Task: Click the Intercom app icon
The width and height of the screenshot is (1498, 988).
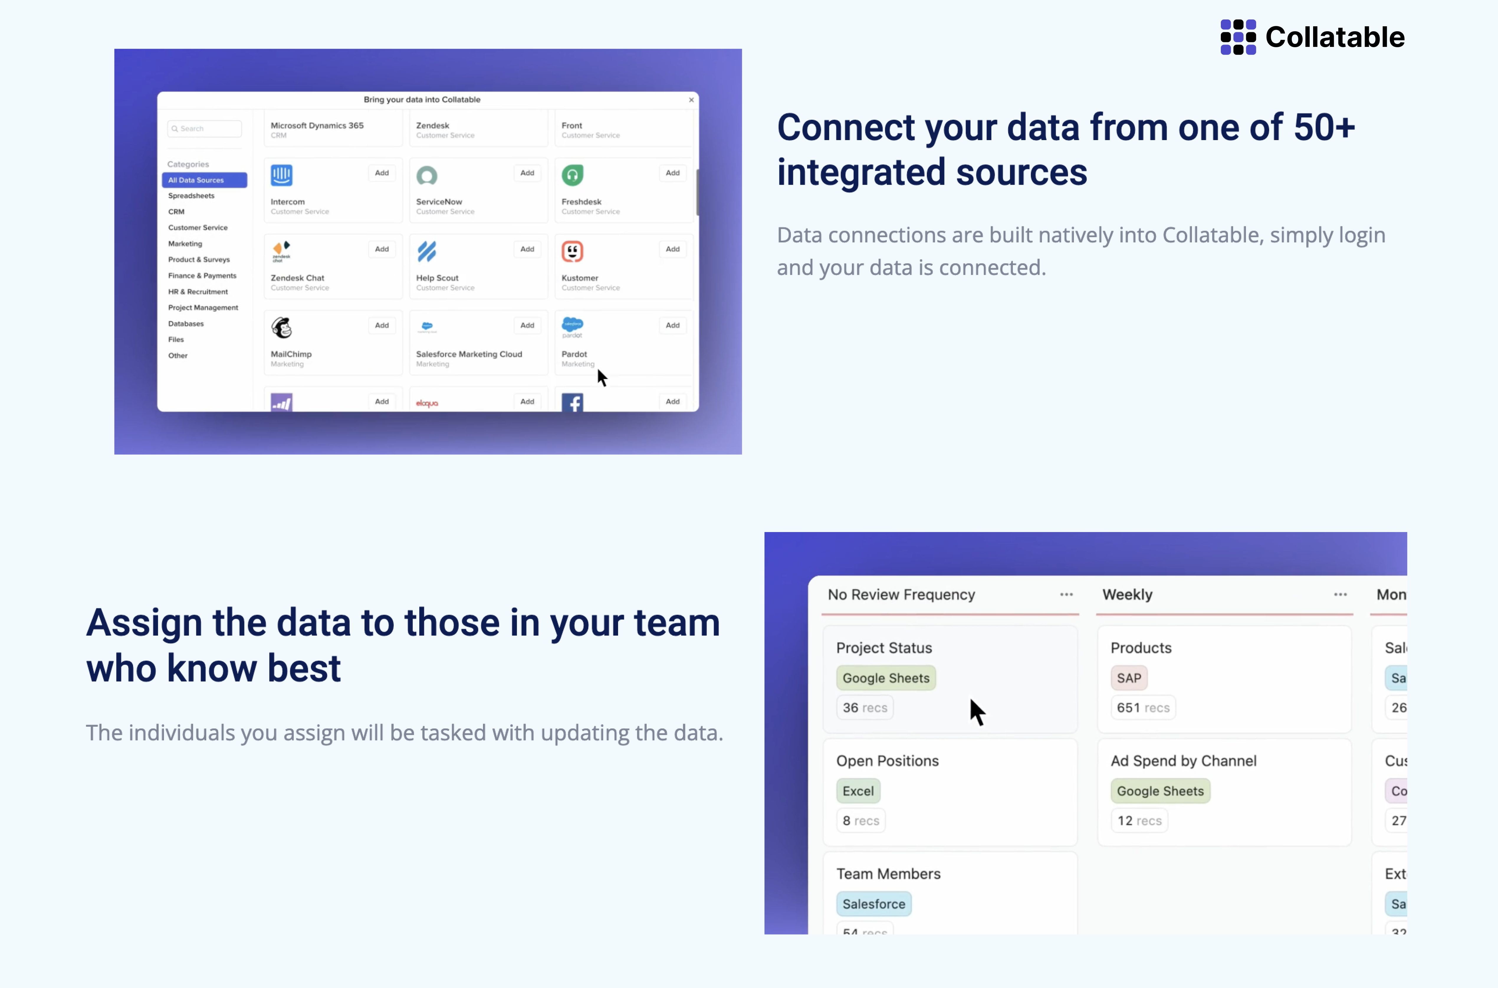Action: pyautogui.click(x=282, y=175)
